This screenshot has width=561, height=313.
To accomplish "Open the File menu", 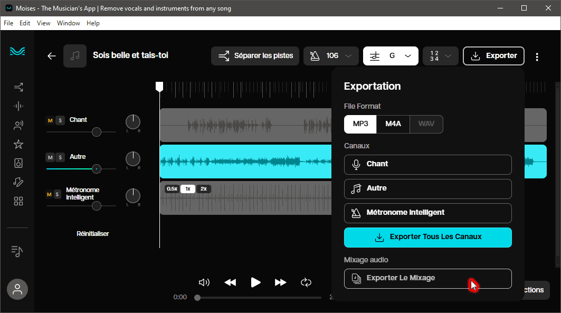I will tap(8, 23).
